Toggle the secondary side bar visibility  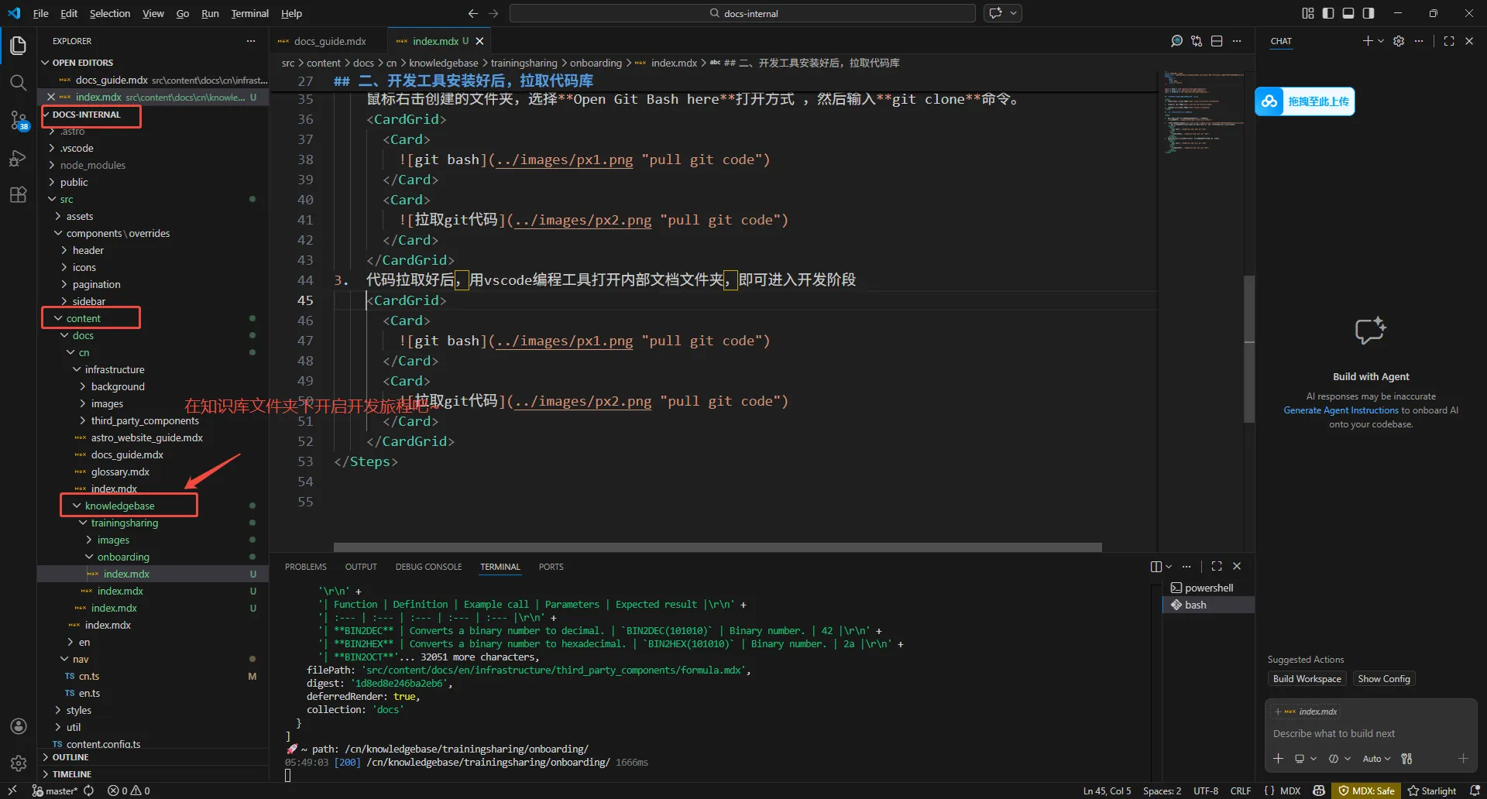1369,13
